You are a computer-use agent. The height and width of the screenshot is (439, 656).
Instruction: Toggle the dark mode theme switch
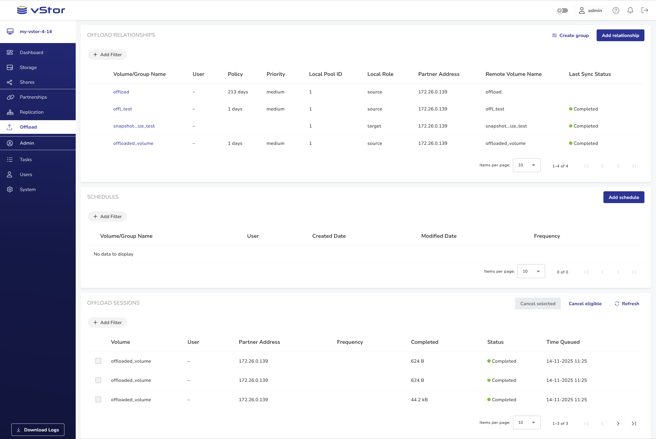pos(562,11)
